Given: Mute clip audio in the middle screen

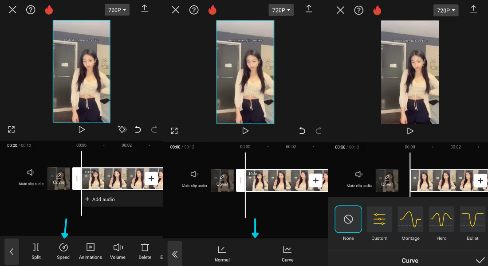Looking at the screenshot, I should click(194, 179).
